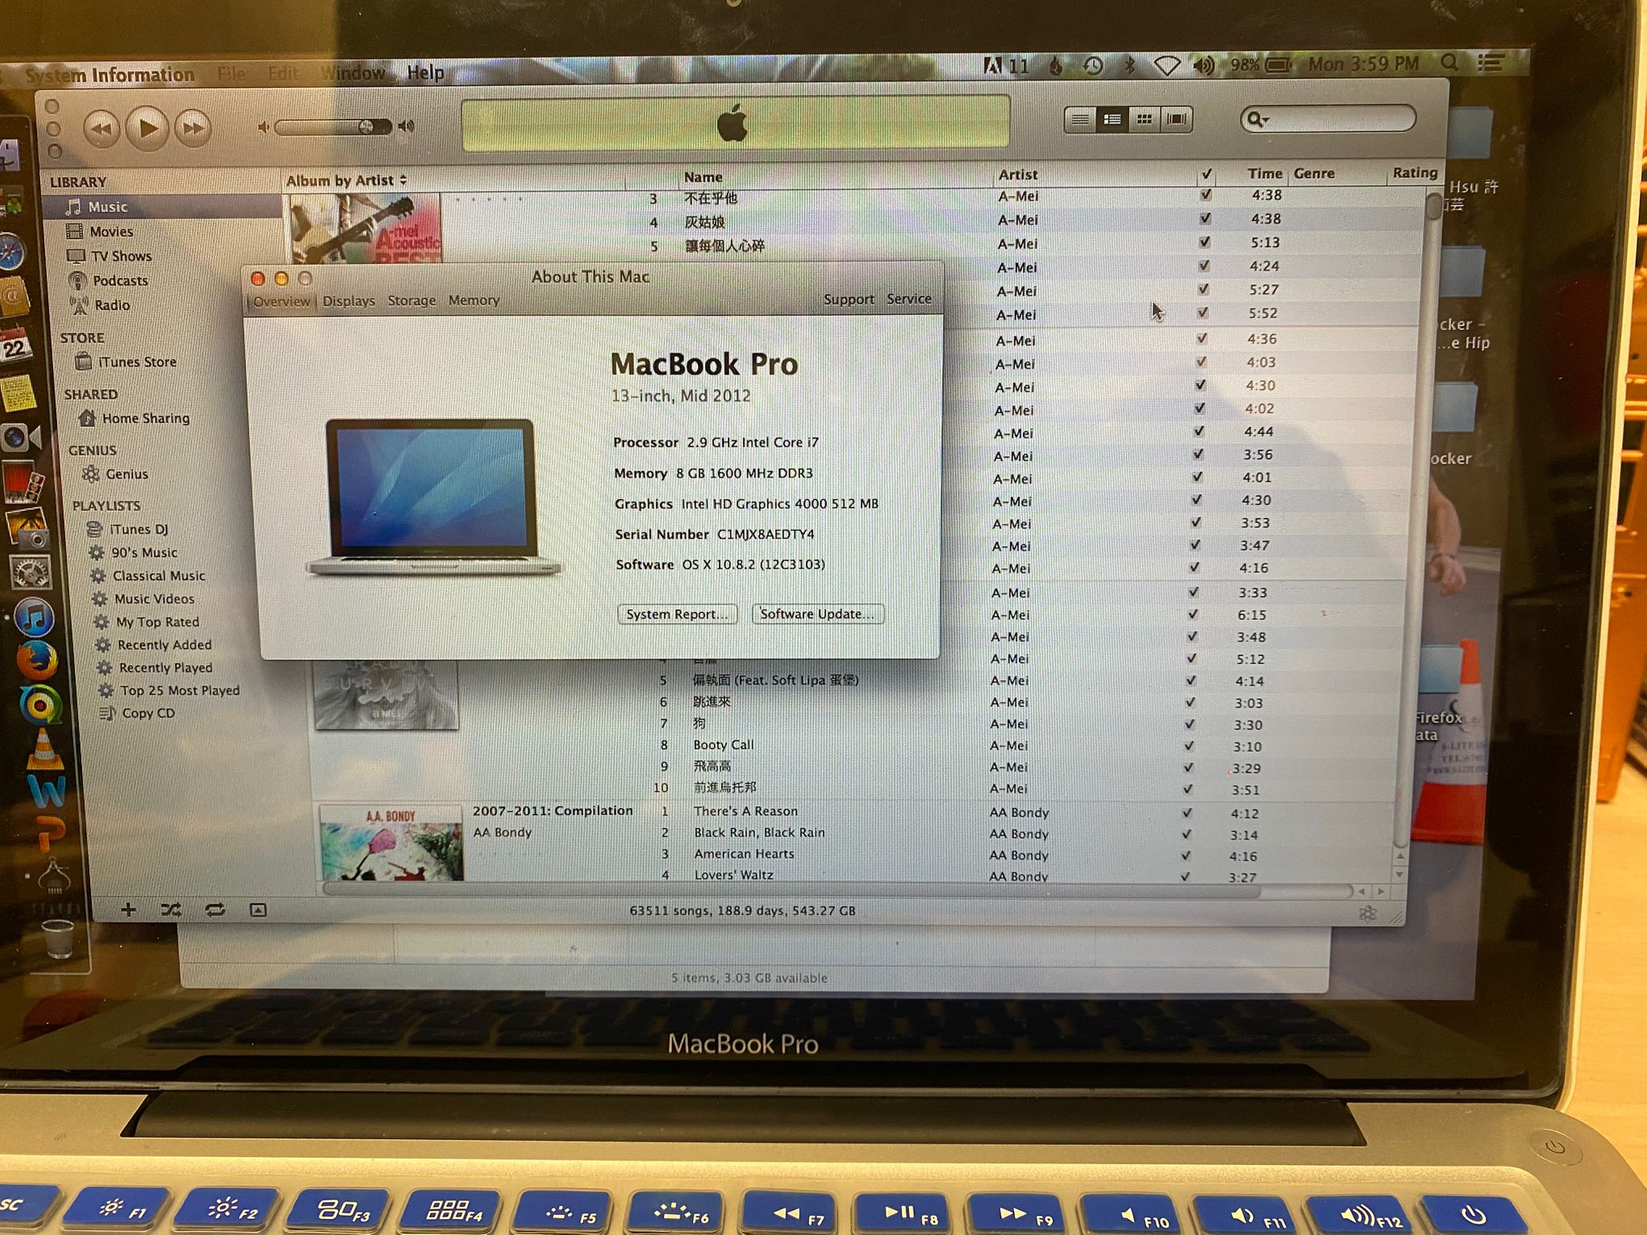
Task: Open the Help menu
Action: [x=425, y=72]
